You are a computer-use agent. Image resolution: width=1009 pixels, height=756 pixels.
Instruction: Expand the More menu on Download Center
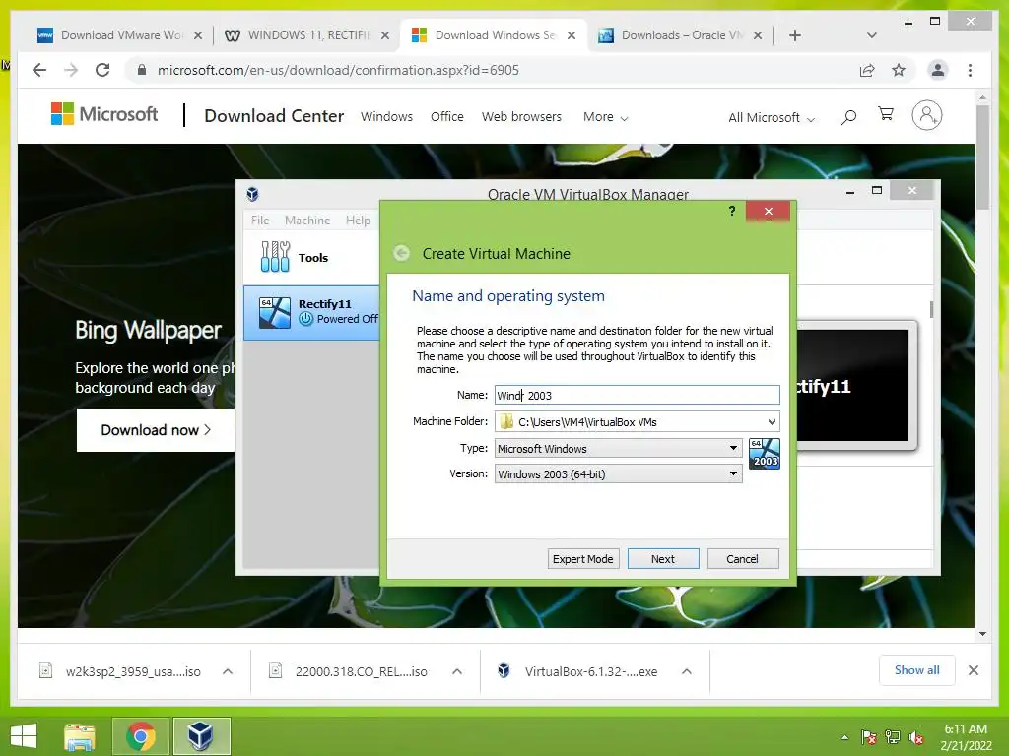point(605,117)
